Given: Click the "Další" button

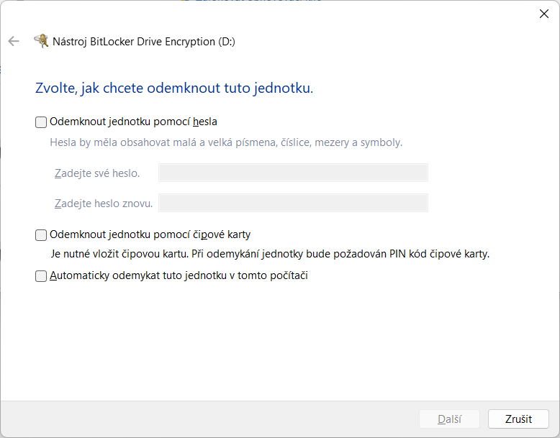Looking at the screenshot, I should coord(449,419).
